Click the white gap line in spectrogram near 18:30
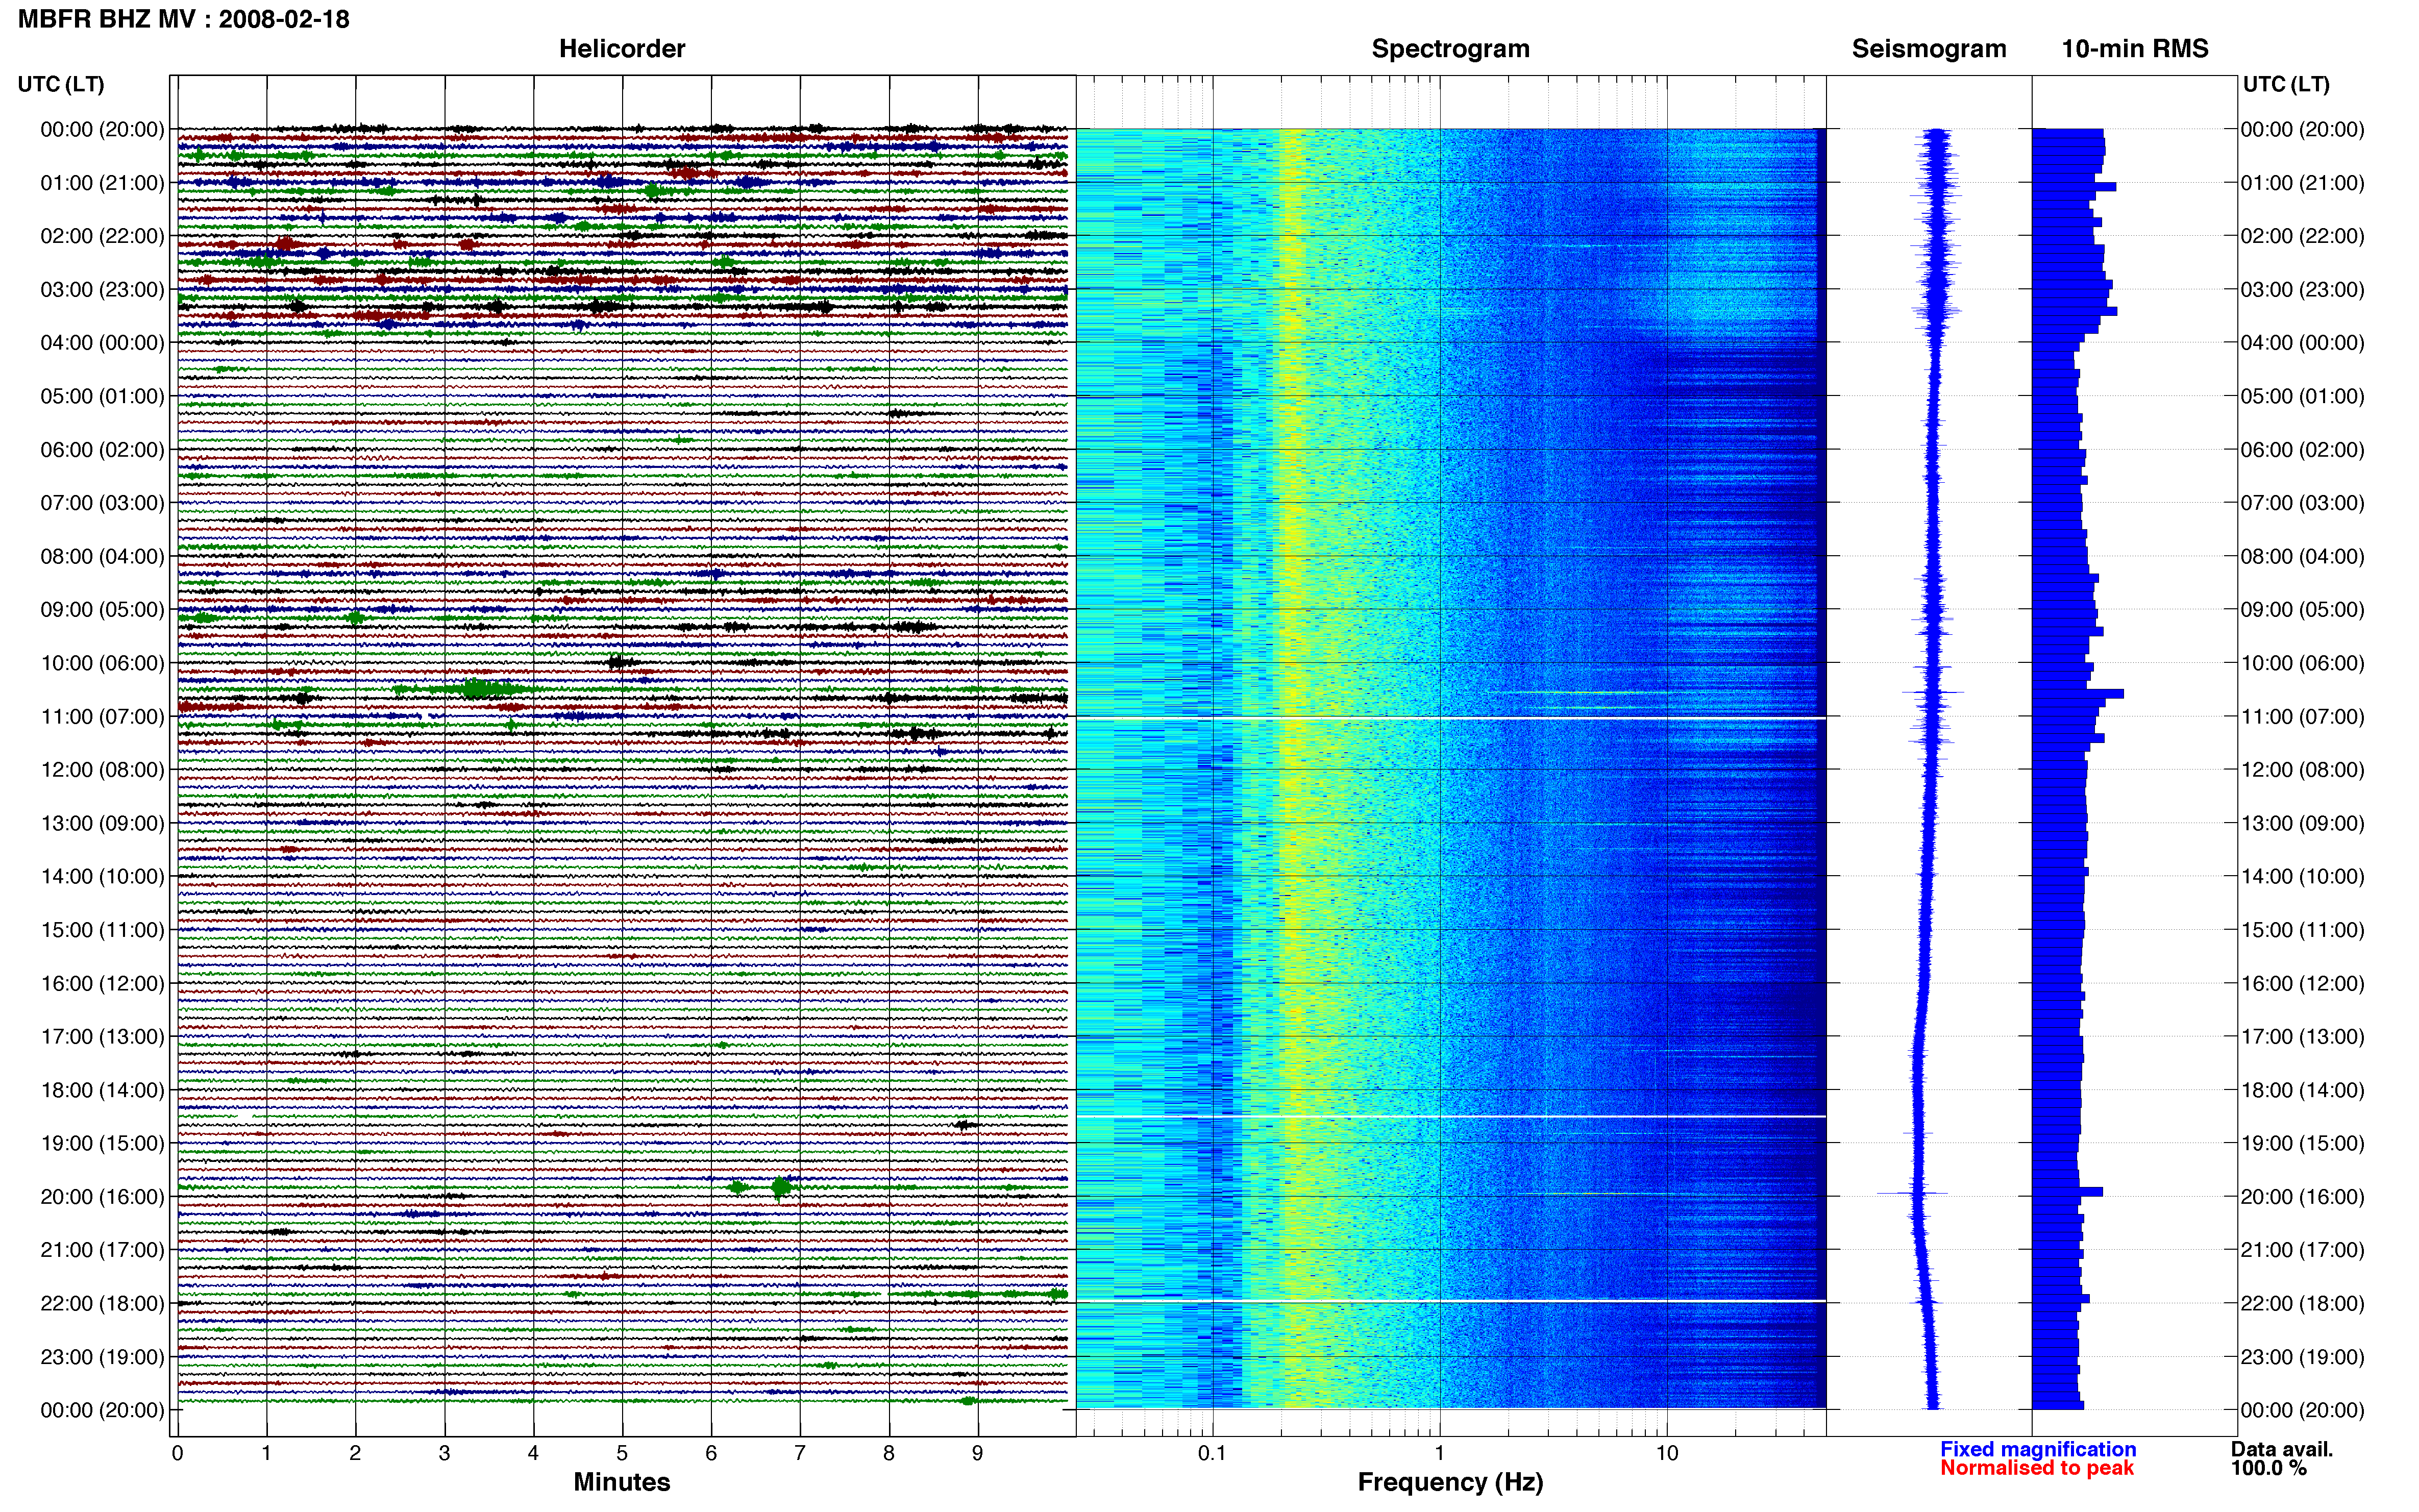2419x1512 pixels. click(1451, 1116)
